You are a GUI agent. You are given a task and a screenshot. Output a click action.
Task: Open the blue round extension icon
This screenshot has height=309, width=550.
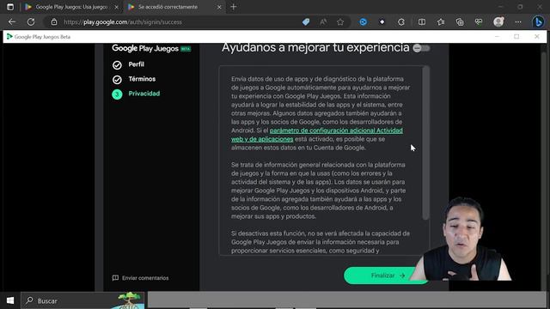[363, 22]
